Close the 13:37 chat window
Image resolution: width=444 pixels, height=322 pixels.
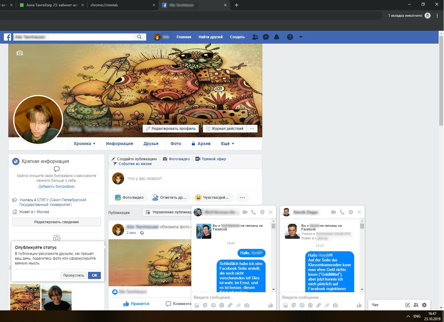359,212
